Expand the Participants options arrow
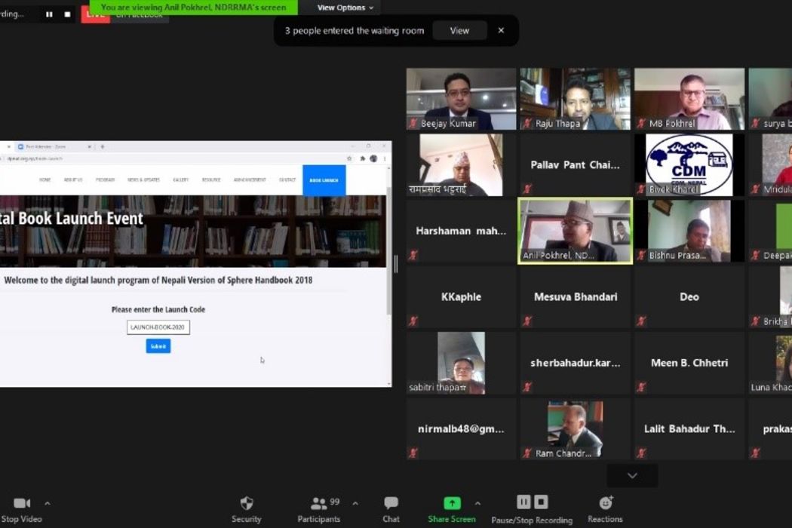 point(355,503)
